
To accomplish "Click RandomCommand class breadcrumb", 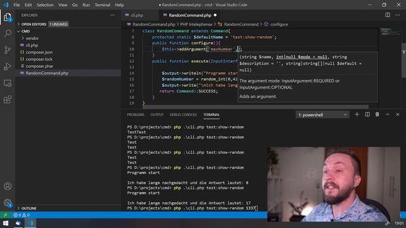I will [241, 24].
